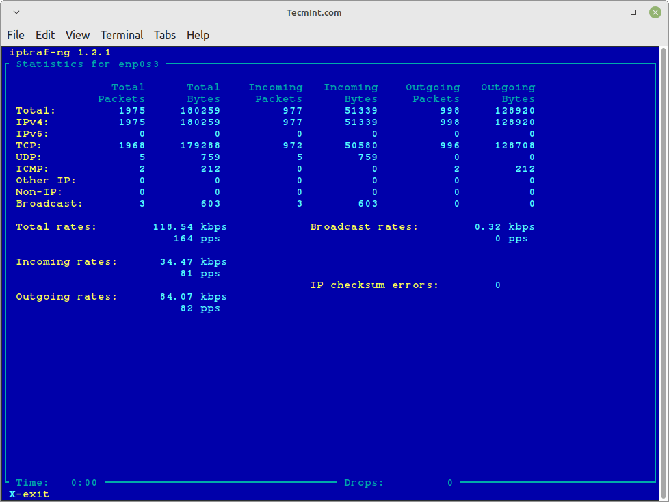This screenshot has width=669, height=502.
Task: Click TCP incoming bytes value 50580
Action: [x=361, y=146]
